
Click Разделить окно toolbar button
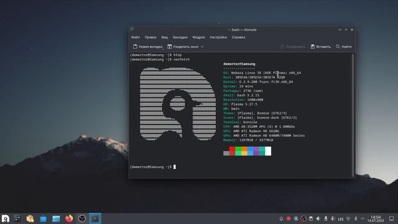click(x=183, y=47)
